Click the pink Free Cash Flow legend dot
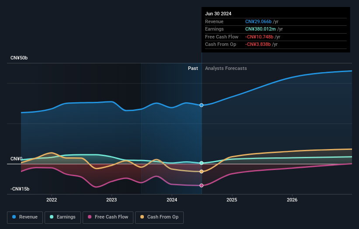The width and height of the screenshot is (359, 229). (90, 217)
